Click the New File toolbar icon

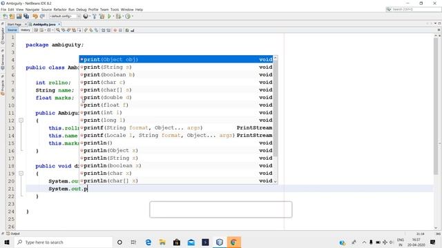5,17
